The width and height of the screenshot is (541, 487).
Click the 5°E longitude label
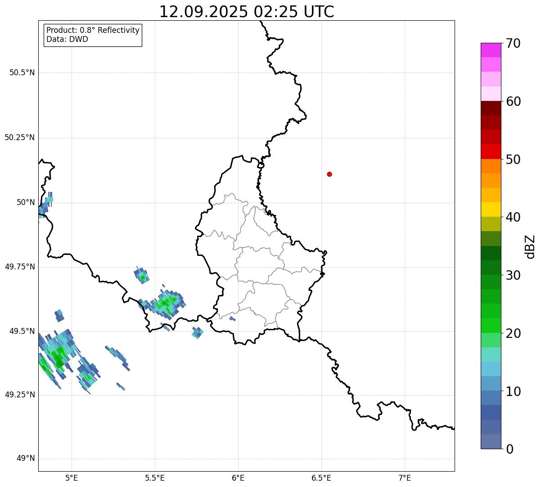72,478
